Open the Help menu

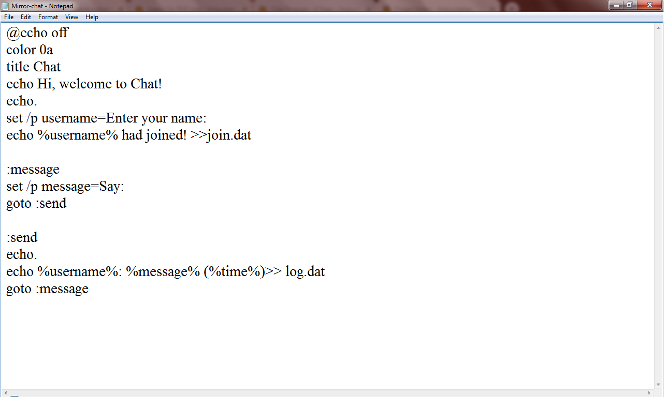click(x=92, y=17)
